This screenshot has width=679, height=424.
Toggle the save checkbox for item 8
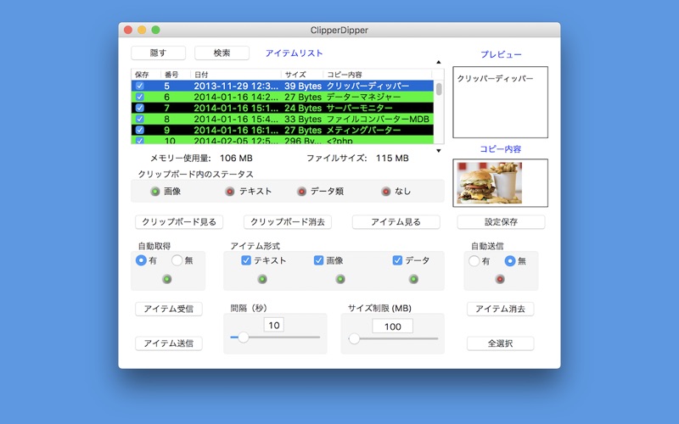coord(139,119)
